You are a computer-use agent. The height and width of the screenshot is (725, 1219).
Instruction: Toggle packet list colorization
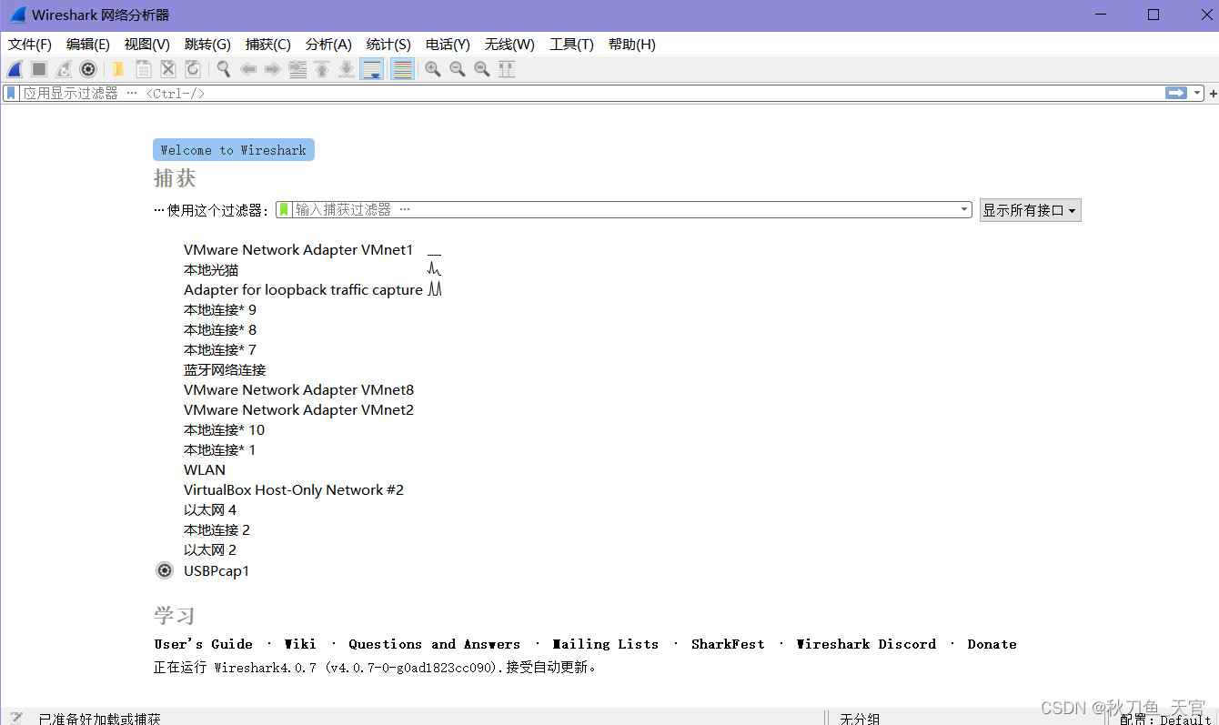[x=402, y=69]
